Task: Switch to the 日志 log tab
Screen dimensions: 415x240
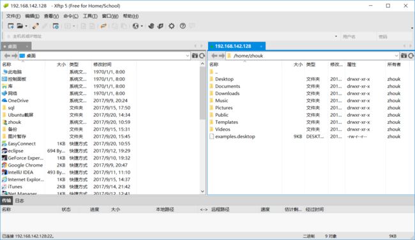Action: tap(19, 200)
